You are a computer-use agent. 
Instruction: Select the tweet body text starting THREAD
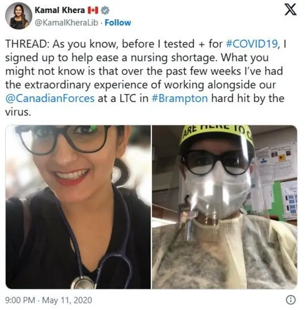[x=146, y=78]
